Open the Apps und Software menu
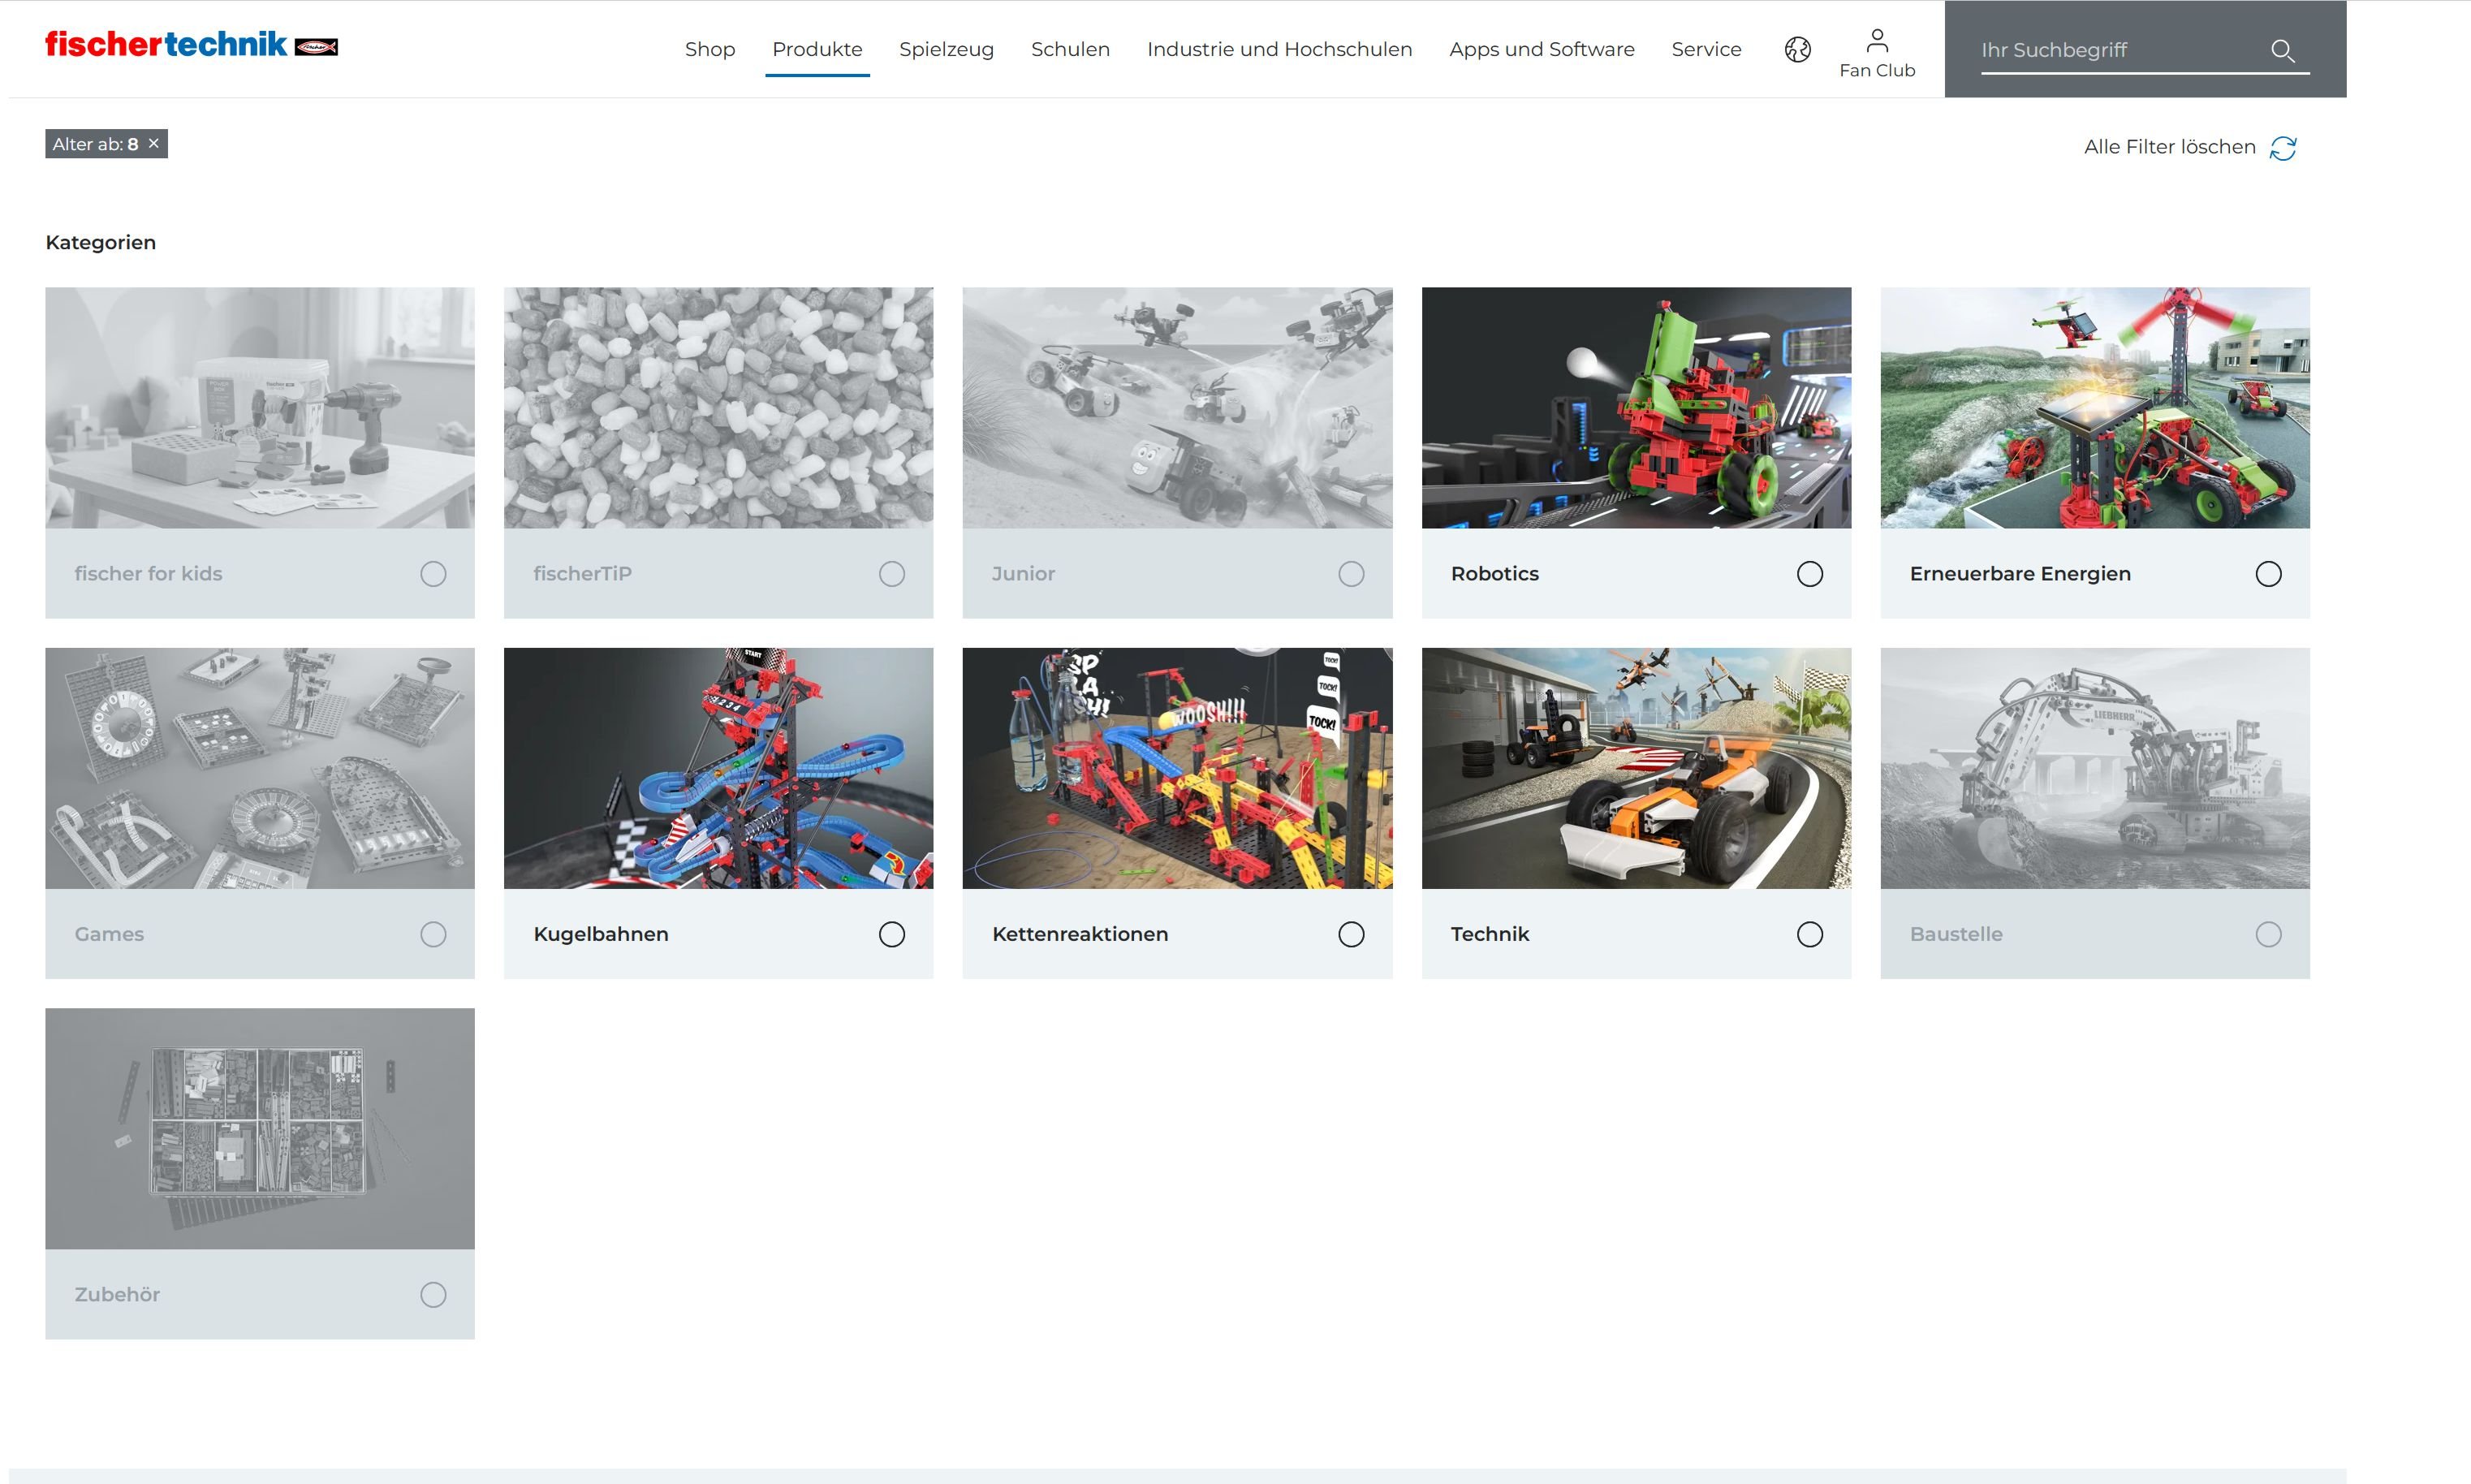 click(x=1542, y=49)
